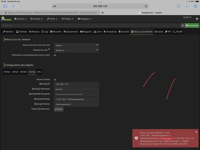Click the Jeedom logo
The image size is (200, 150).
6,19
